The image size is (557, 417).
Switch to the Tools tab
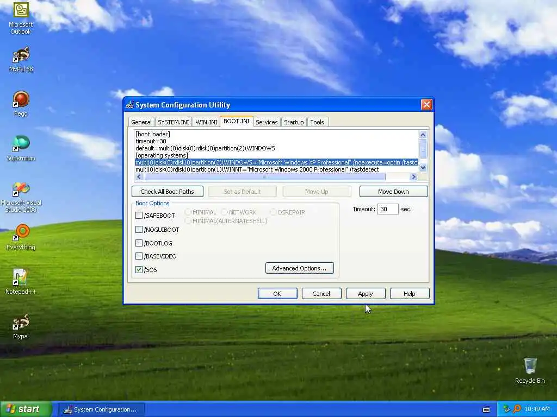[x=317, y=122]
